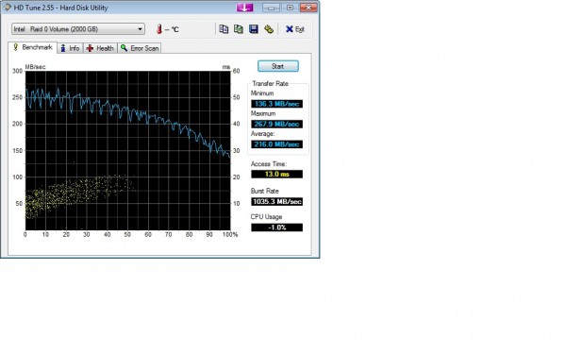
Task: Open the Error Scan tab
Action: [x=140, y=48]
